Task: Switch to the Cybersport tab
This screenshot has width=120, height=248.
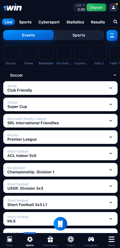Action: pos(49,22)
